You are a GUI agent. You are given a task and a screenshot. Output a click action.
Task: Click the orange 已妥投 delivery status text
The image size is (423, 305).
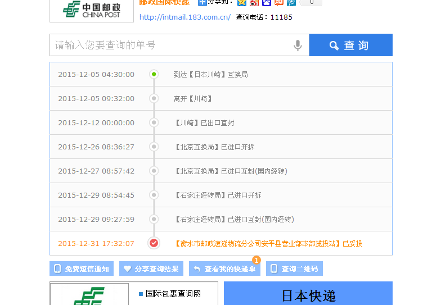coord(353,244)
